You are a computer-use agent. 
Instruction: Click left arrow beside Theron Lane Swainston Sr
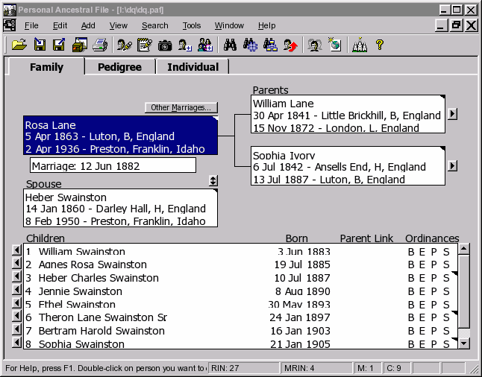pyautogui.click(x=16, y=316)
